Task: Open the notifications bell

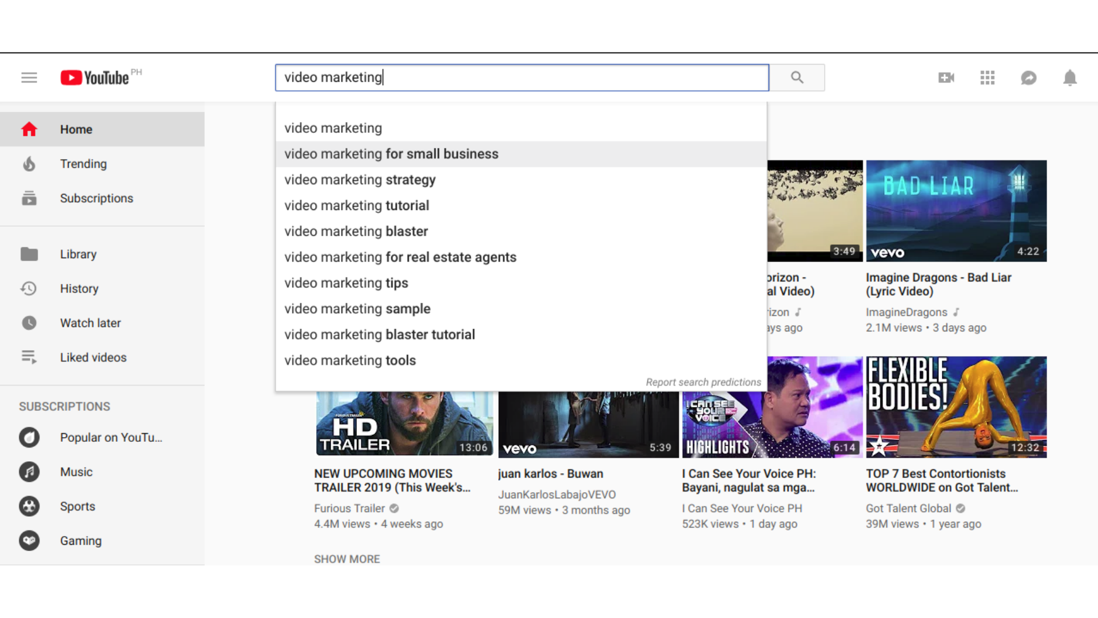Action: click(x=1069, y=78)
